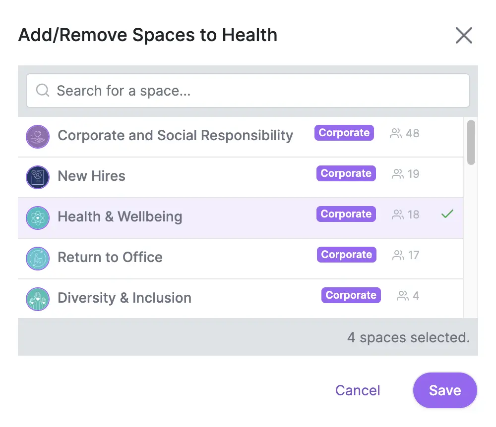Screen dimensions: 496x427
Task: Save the selected spaces
Action: pos(445,390)
